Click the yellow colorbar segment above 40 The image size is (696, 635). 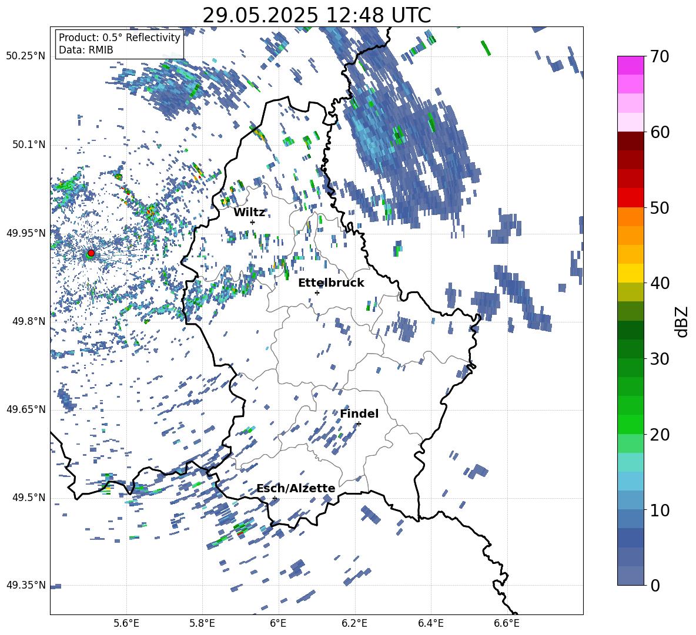tap(630, 273)
